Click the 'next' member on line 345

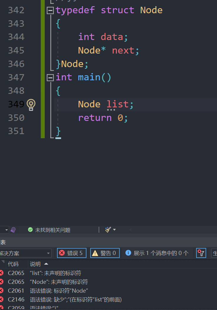[x=123, y=51]
